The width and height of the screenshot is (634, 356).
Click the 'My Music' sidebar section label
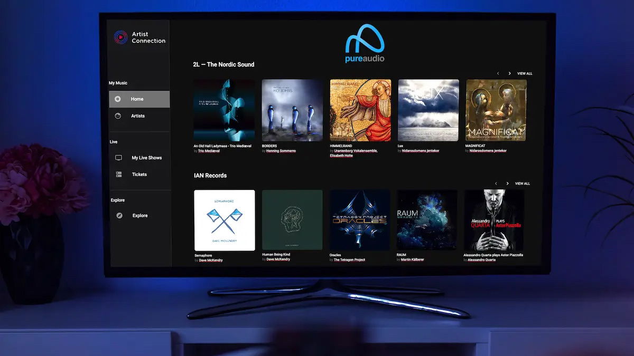pyautogui.click(x=118, y=83)
